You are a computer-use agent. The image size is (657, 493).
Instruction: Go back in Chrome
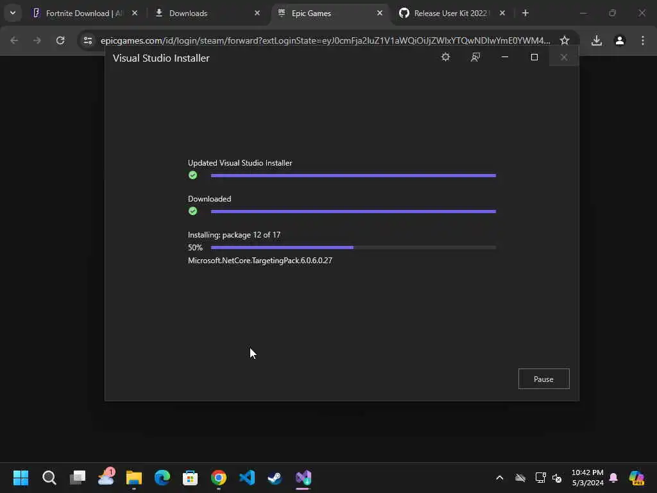(x=14, y=40)
